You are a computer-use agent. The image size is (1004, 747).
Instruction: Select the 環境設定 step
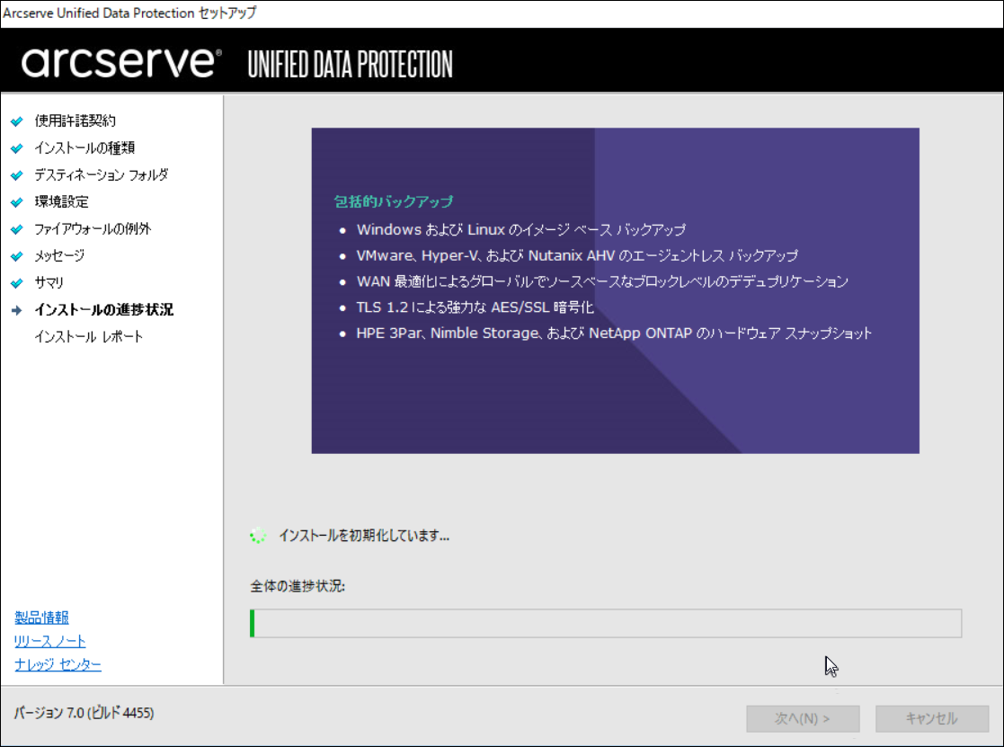61,201
